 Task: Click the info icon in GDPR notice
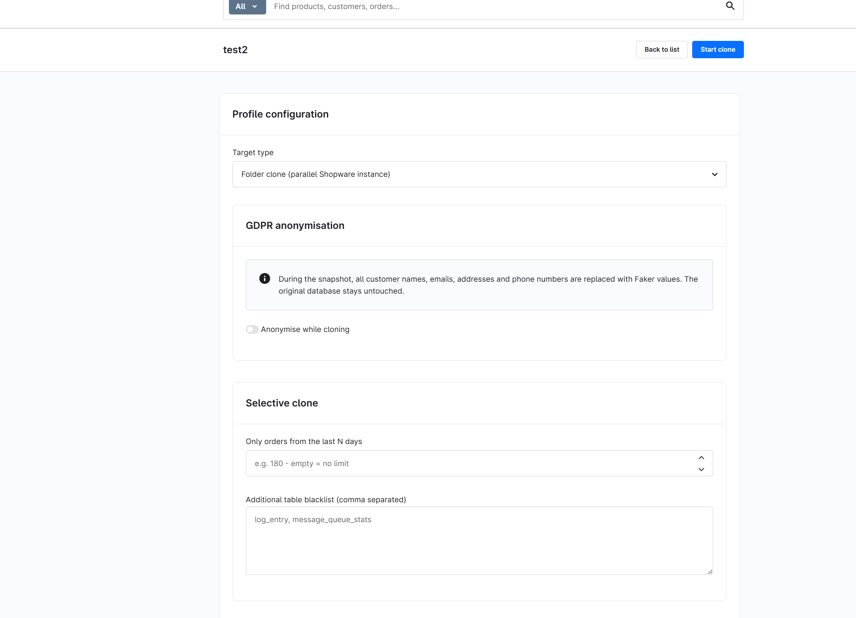point(265,278)
